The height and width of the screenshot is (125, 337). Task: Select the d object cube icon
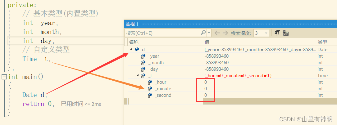click(x=137, y=49)
